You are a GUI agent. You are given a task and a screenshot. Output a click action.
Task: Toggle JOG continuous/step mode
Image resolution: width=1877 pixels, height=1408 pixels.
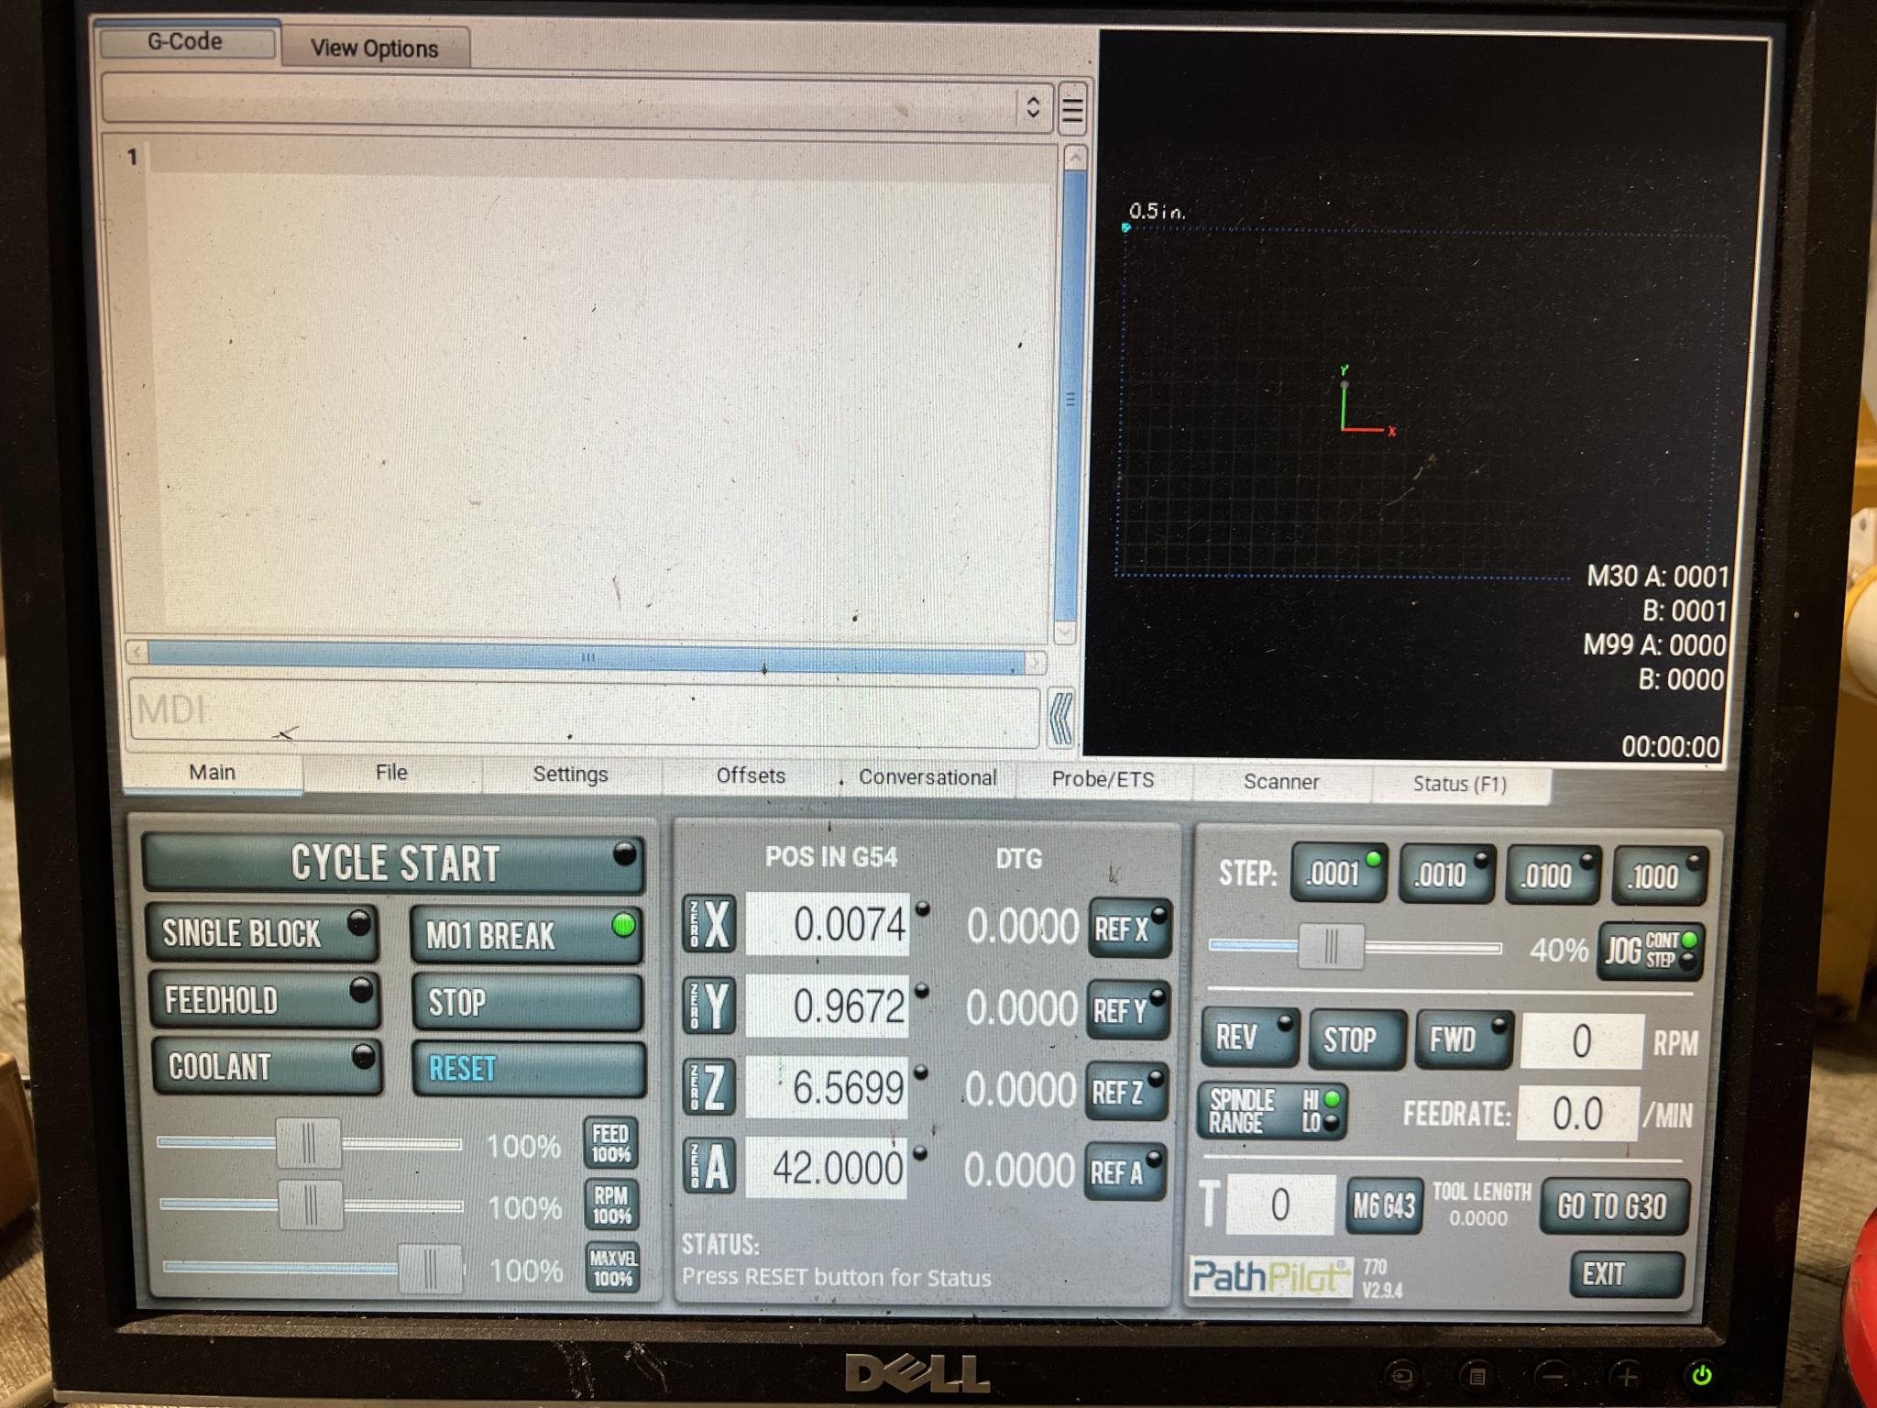click(1650, 951)
